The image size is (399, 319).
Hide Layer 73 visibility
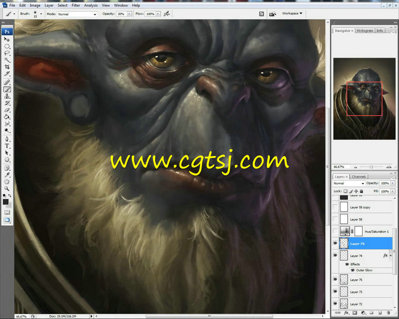click(335, 292)
